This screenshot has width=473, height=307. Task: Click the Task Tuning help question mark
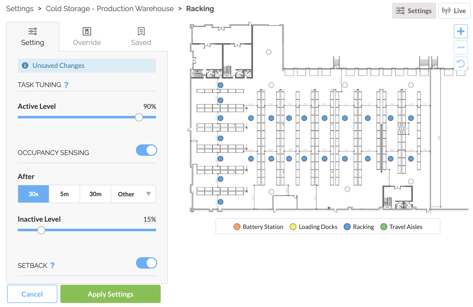pos(66,85)
